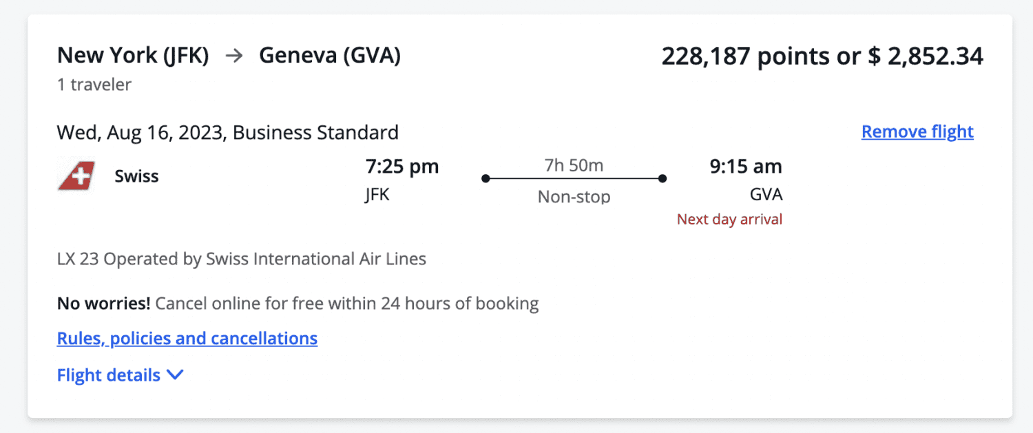Click the arrow between New York and Geneva
Viewport: 1033px width, 433px height.
[233, 56]
